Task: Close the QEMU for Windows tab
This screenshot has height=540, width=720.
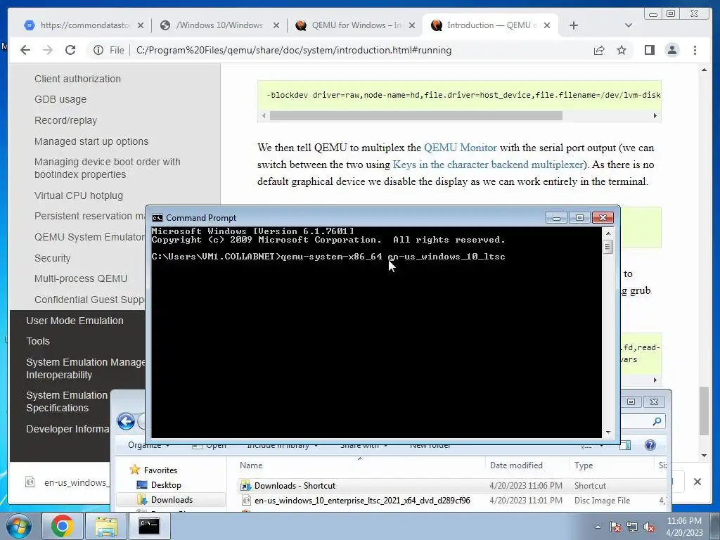Action: coord(412,26)
